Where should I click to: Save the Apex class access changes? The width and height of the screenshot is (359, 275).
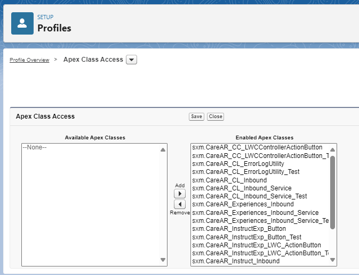pyautogui.click(x=196, y=116)
